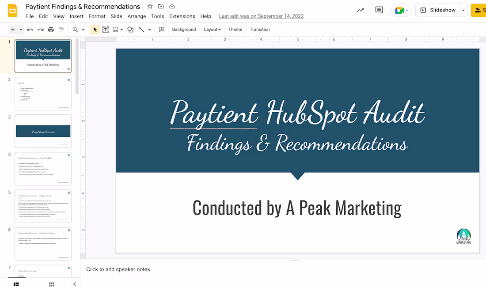Select the shape tool
Screen dimensions: 486x287
(130, 29)
